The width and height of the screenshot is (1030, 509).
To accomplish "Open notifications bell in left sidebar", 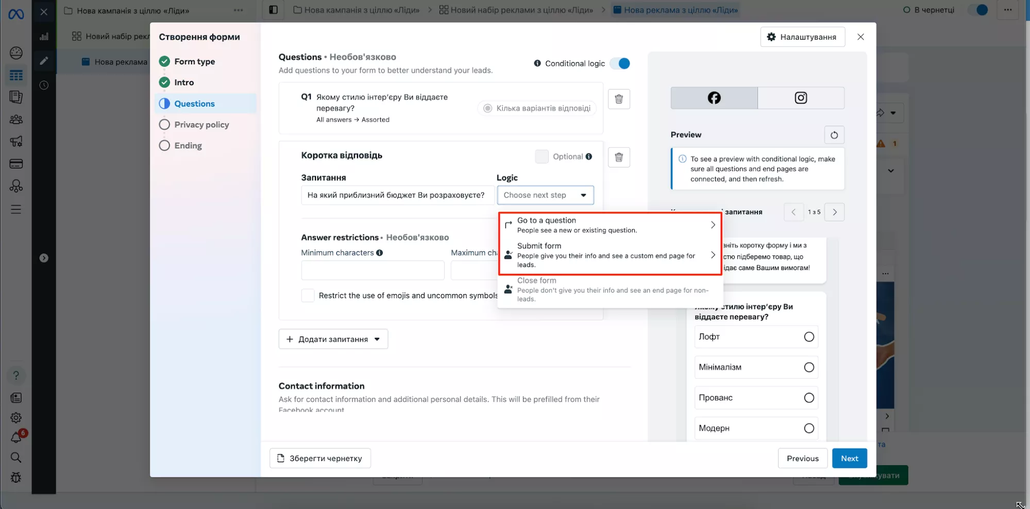I will point(16,437).
